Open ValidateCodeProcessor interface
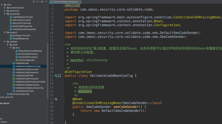 26,79
